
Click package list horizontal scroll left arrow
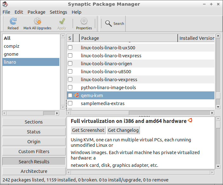point(69,113)
